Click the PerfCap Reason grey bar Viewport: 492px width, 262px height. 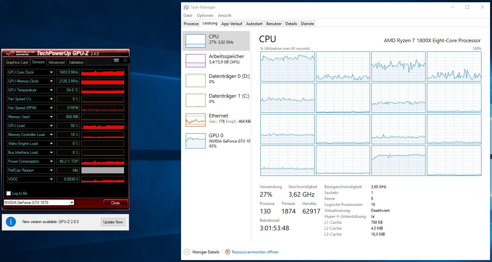pos(103,170)
